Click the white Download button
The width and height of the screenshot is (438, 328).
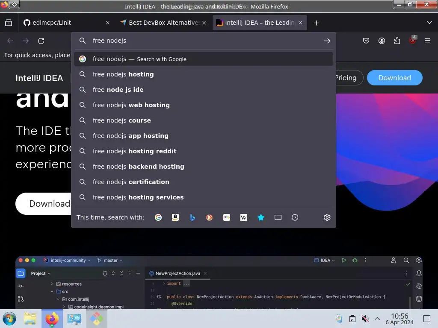44,204
